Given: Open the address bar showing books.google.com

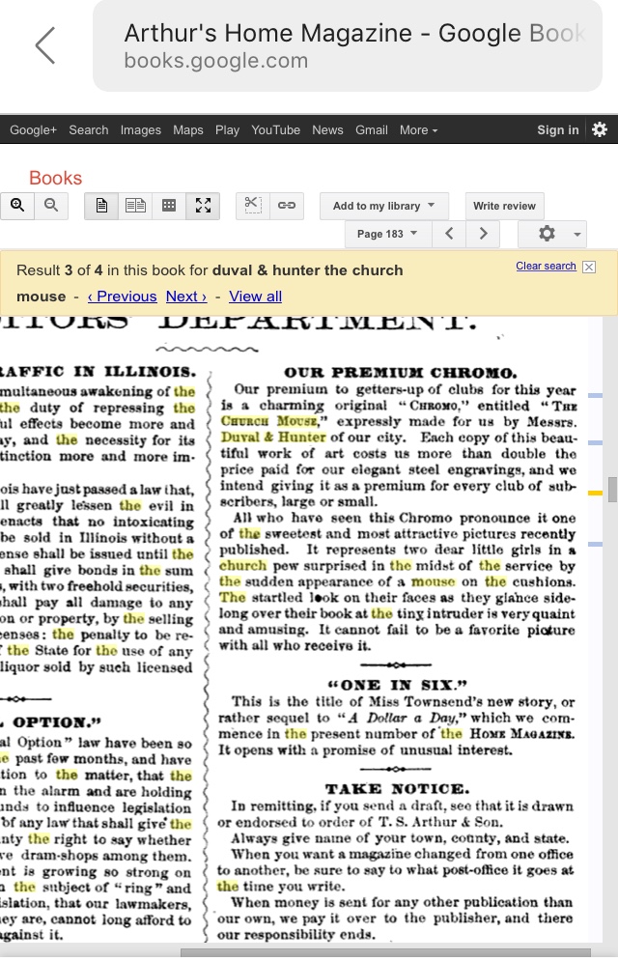Looking at the screenshot, I should (x=348, y=46).
